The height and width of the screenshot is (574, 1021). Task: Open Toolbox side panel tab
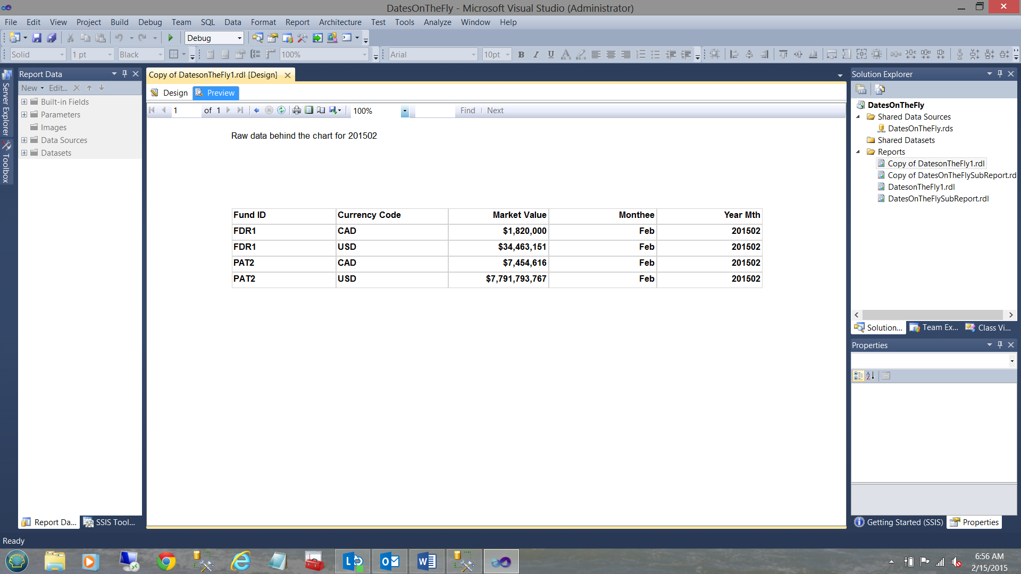[6, 163]
